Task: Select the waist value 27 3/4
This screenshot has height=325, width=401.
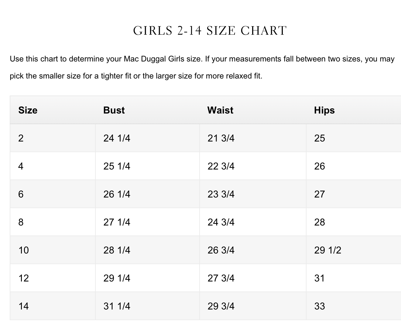Action: click(221, 278)
